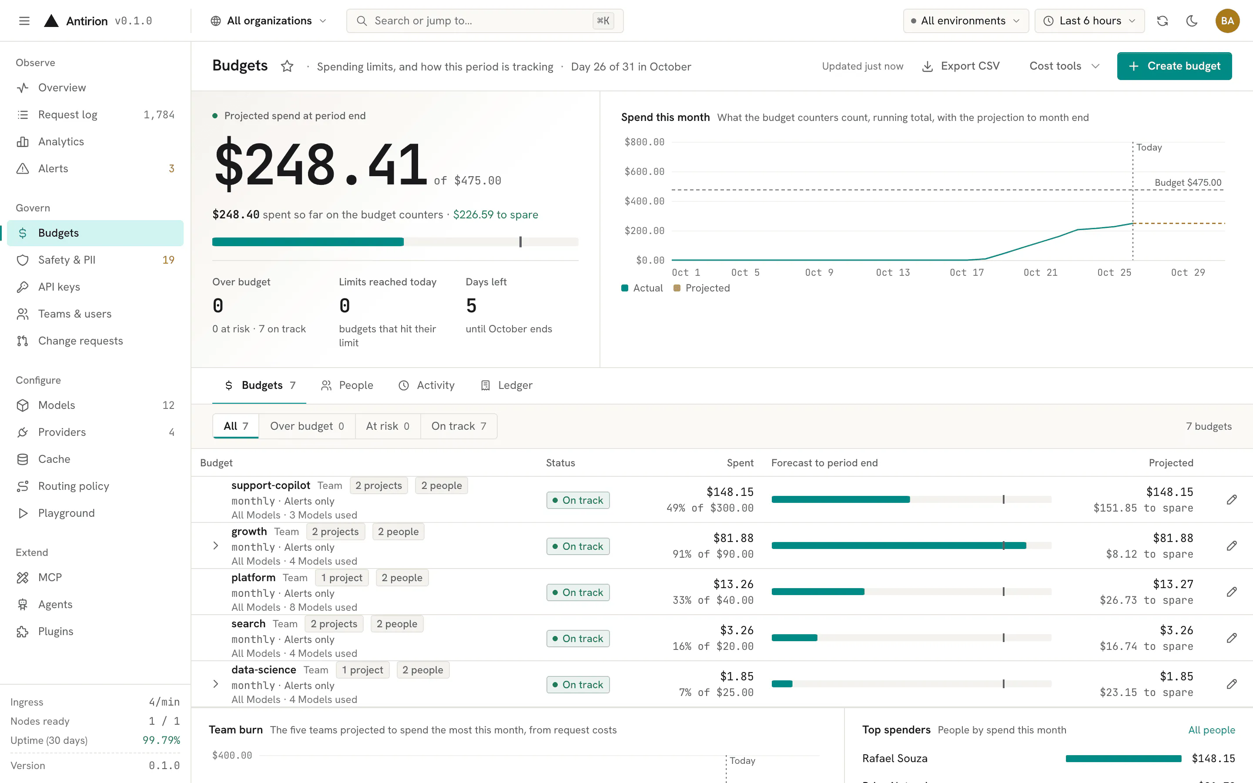The width and height of the screenshot is (1253, 783).
Task: Expand the data-science budget row
Action: [216, 684]
